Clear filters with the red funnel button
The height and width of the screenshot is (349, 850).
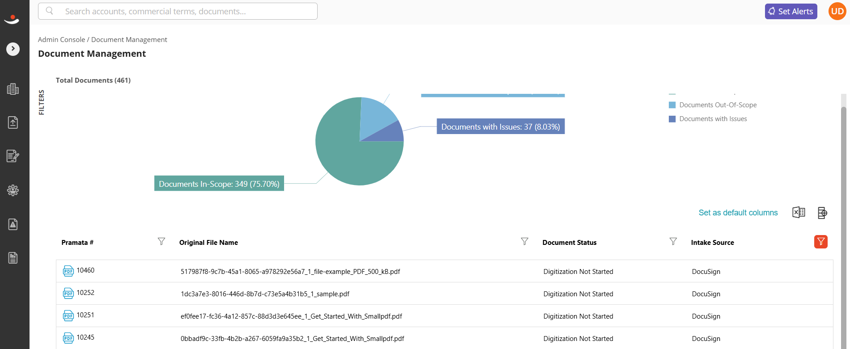(x=821, y=242)
